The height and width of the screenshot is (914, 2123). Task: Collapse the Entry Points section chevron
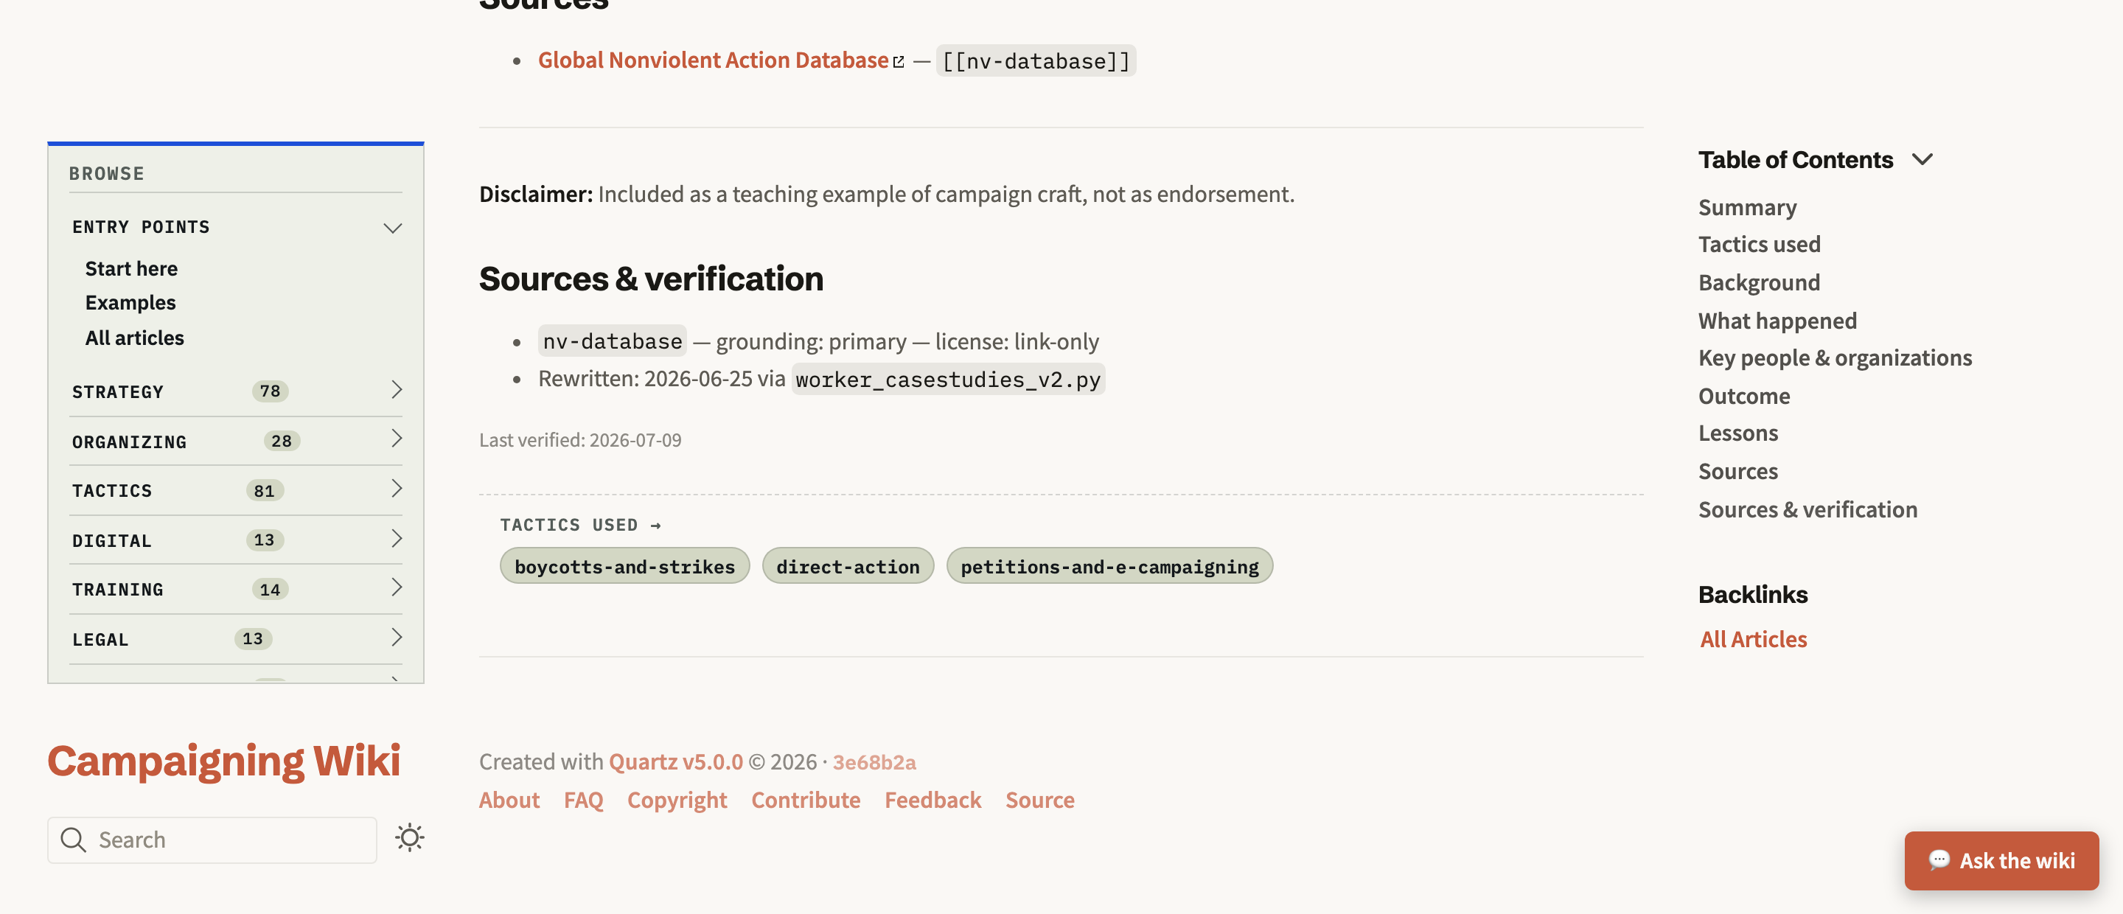tap(392, 228)
